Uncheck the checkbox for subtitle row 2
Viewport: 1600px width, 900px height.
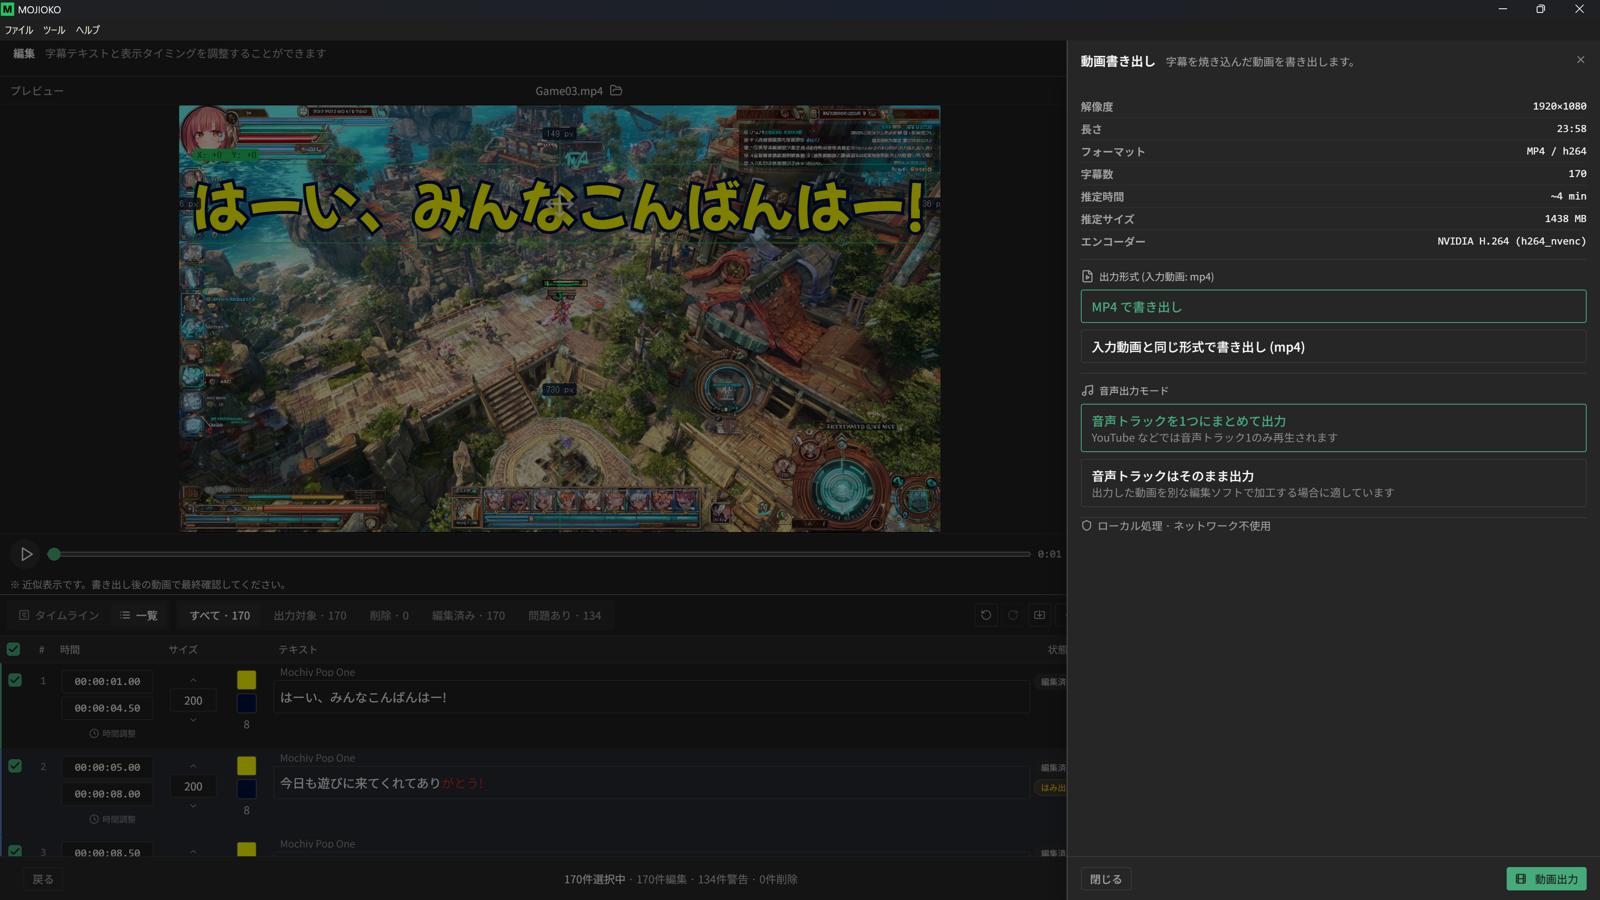pos(15,766)
